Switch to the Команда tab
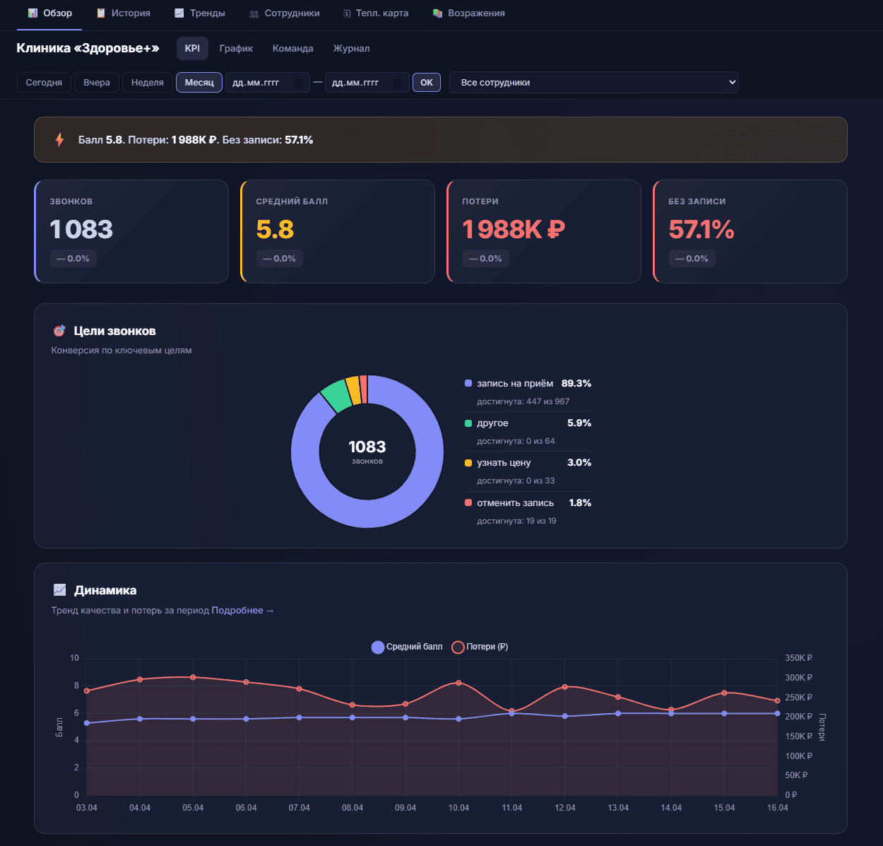This screenshot has height=846, width=883. tap(292, 48)
